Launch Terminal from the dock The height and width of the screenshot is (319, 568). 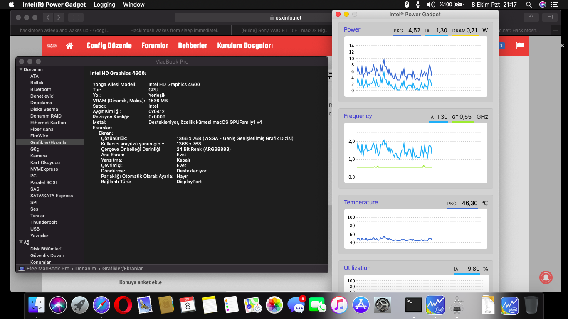point(413,305)
